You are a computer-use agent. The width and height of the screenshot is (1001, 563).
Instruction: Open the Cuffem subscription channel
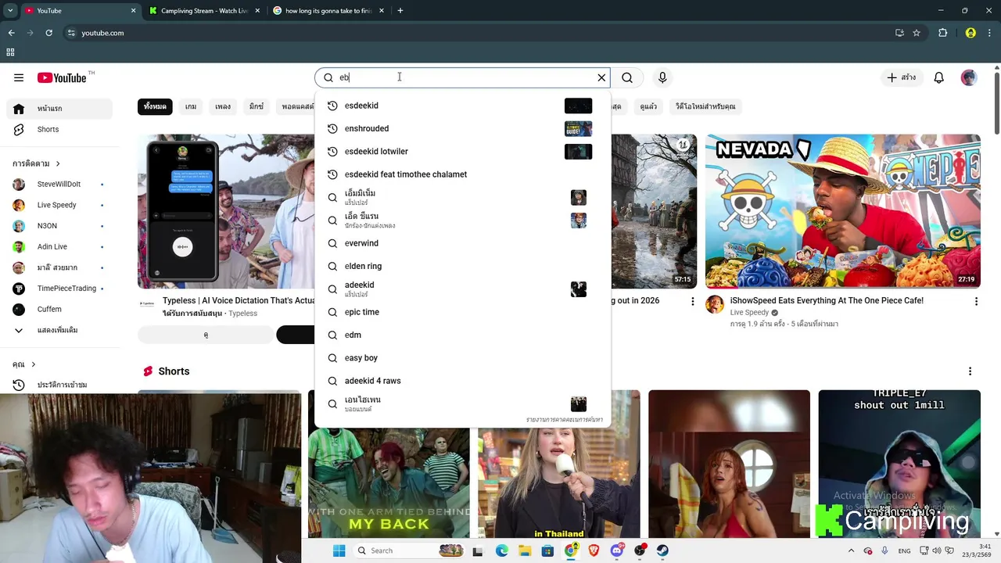(59, 310)
